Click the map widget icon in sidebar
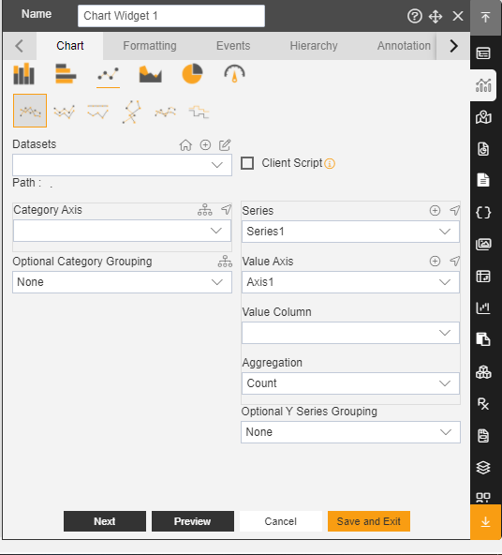This screenshot has height=555, width=502. 483,117
